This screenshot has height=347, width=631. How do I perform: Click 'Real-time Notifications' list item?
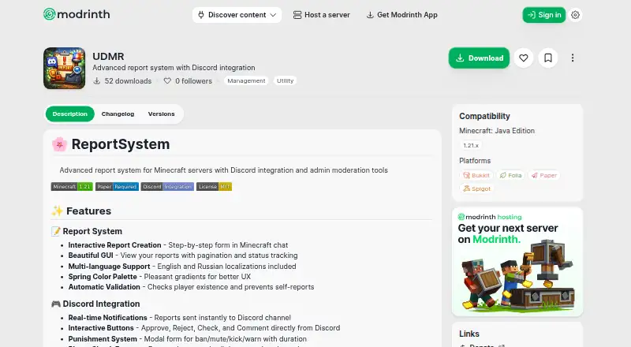click(x=180, y=318)
